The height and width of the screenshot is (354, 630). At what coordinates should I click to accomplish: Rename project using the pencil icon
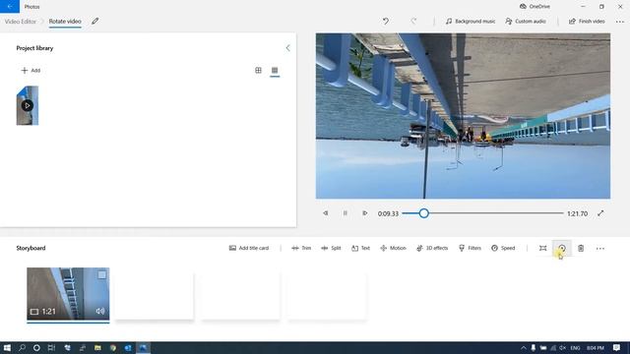94,22
